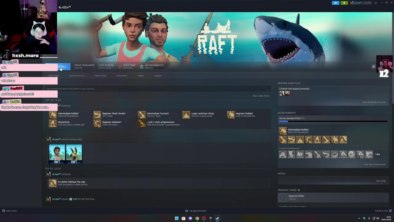Show hidden system tray icons chevron
This screenshot has width=394, height=222.
[359, 218]
